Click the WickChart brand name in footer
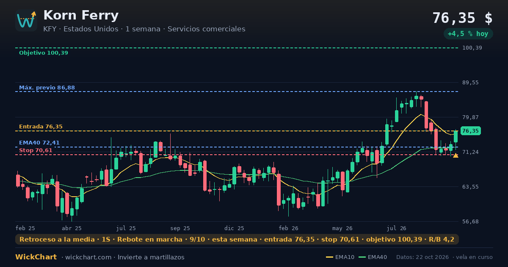 [36, 257]
